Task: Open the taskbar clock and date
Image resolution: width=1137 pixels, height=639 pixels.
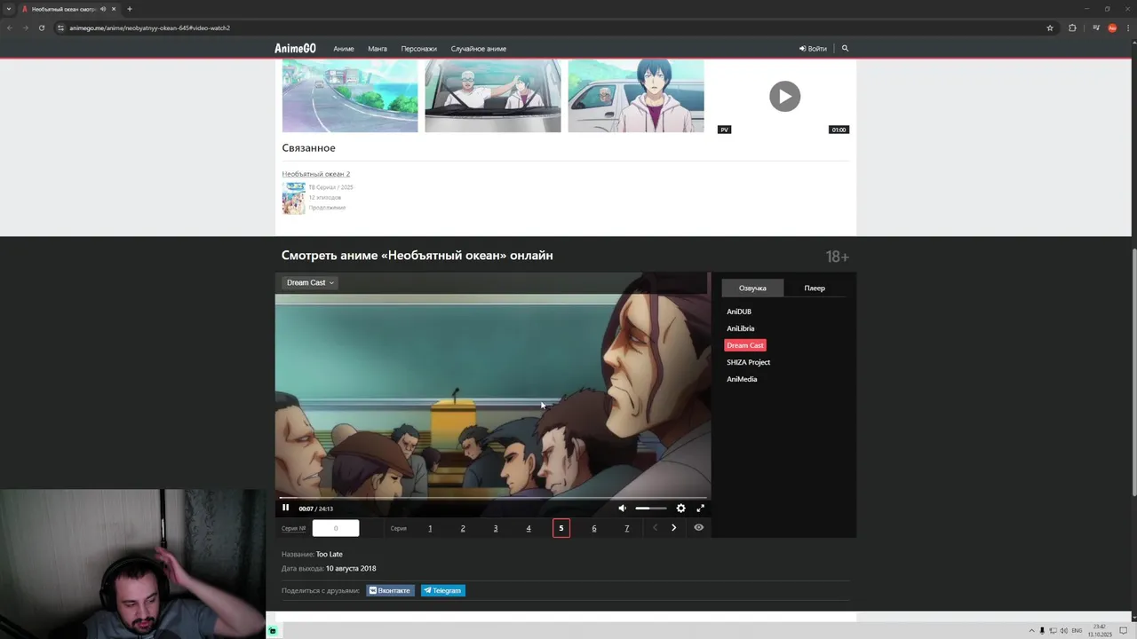Action: point(1100,630)
